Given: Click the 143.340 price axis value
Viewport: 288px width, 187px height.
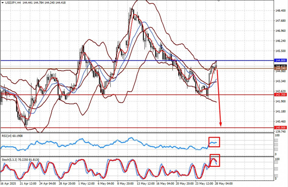Looking at the screenshot, I should pyautogui.click(x=280, y=81).
